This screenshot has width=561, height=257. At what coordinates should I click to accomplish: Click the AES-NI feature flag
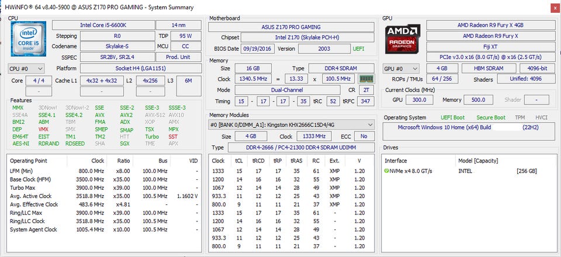pyautogui.click(x=21, y=144)
